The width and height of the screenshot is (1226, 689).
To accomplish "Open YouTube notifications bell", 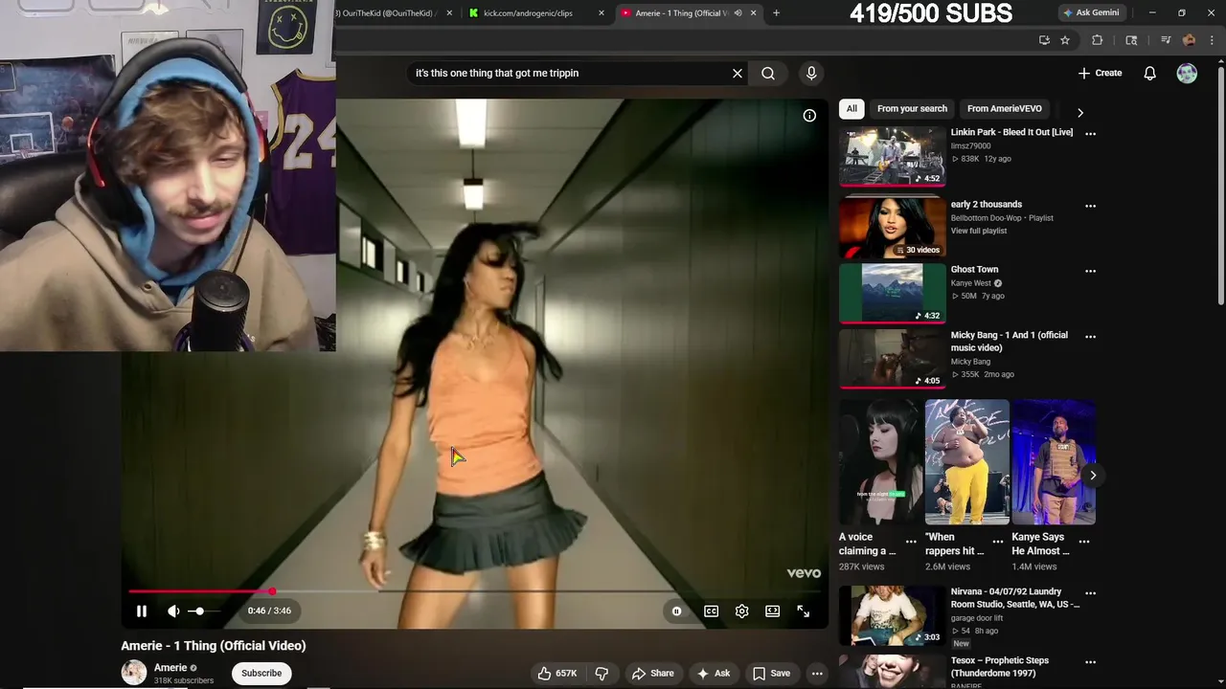I will [1150, 73].
